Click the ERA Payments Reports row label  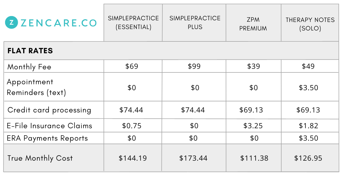coord(47,138)
